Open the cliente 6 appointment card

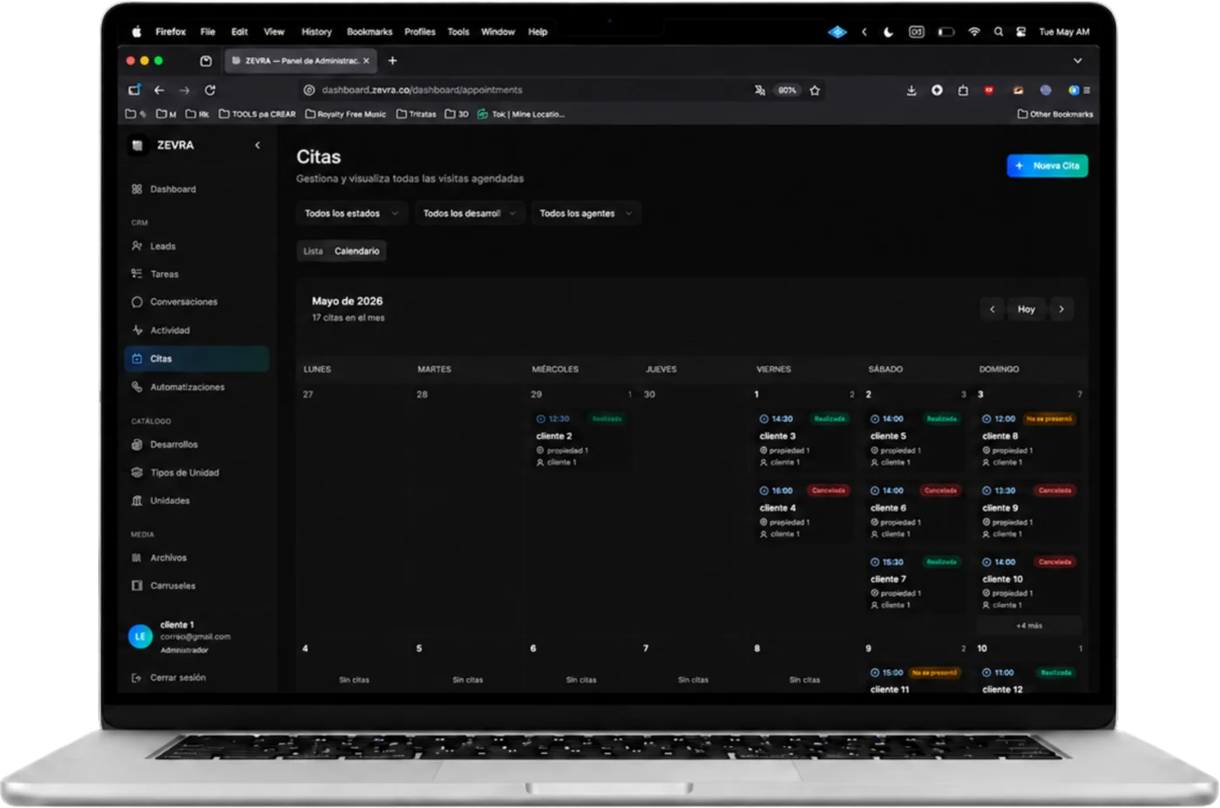[915, 512]
